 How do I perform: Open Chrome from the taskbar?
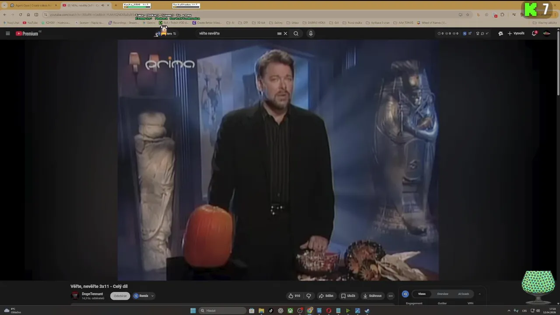[x=309, y=311]
